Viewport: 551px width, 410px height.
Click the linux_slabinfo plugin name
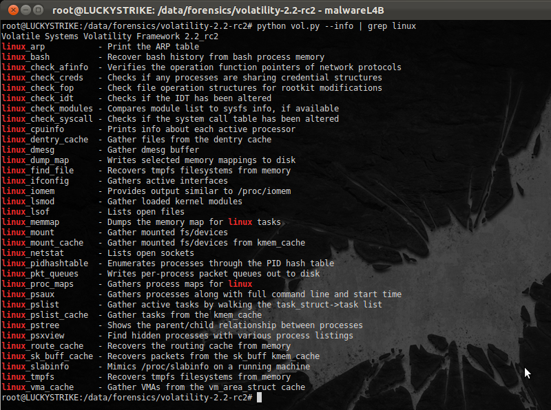pyautogui.click(x=35, y=367)
